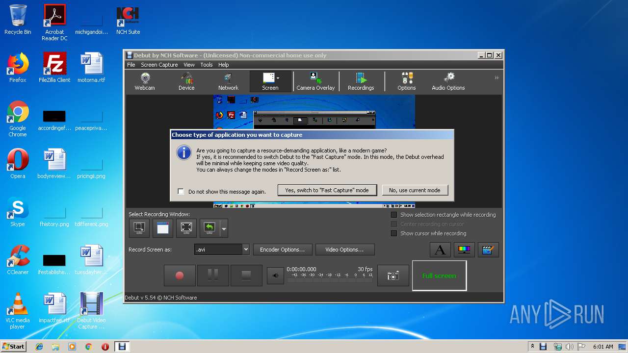The height and width of the screenshot is (353, 628).
Task: Enable show selection rectangle while recording
Action: 393,215
